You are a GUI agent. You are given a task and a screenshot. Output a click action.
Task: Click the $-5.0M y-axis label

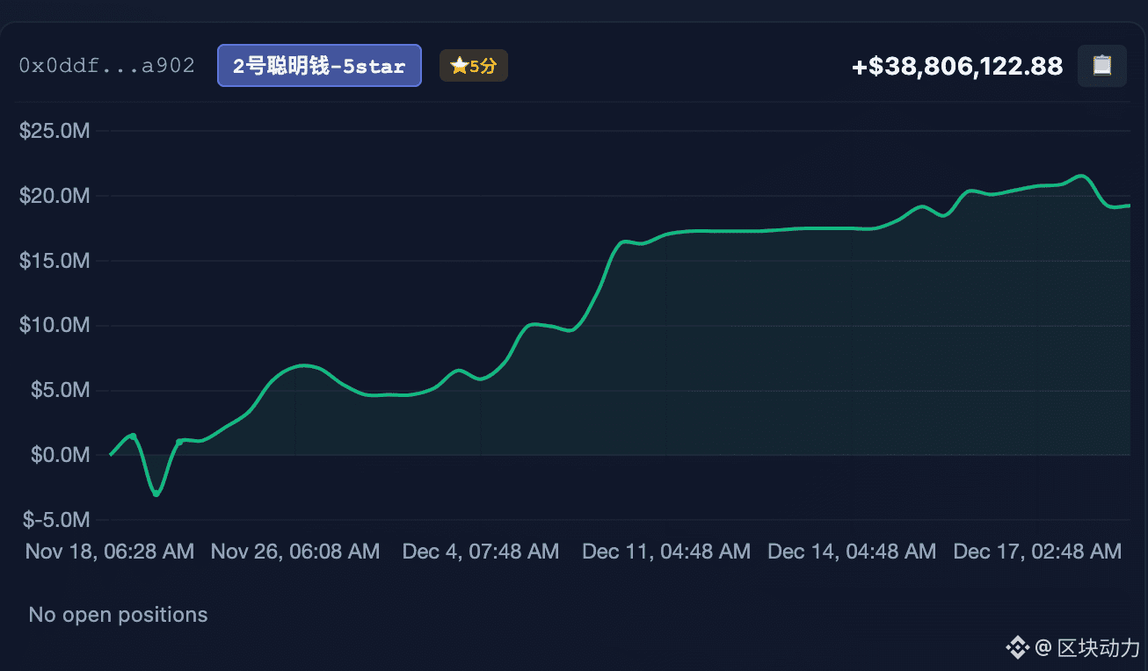click(56, 520)
